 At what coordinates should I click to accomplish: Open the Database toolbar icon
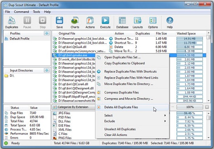click(122, 21)
